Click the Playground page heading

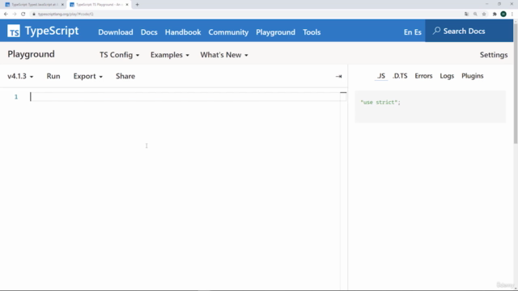(x=31, y=54)
